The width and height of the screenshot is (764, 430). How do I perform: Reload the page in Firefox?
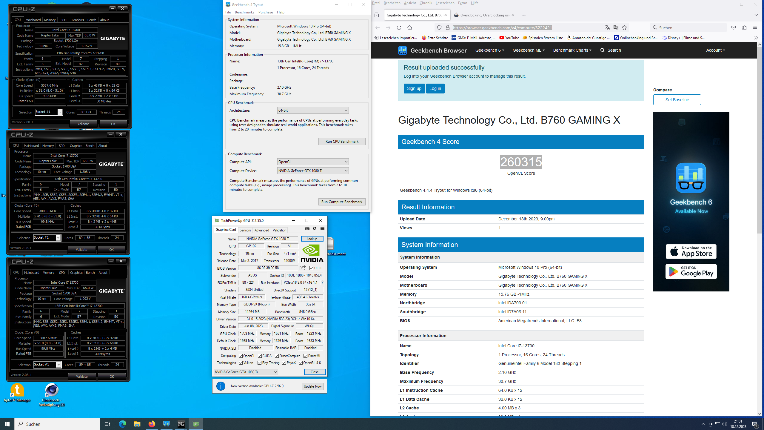(399, 27)
